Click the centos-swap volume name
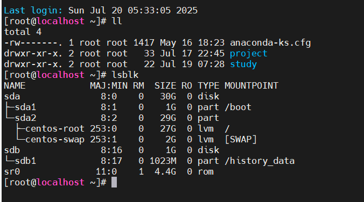 [55, 140]
